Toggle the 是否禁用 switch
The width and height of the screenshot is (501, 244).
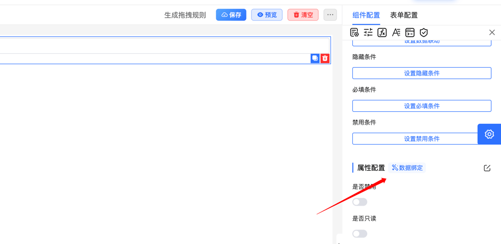pos(360,202)
